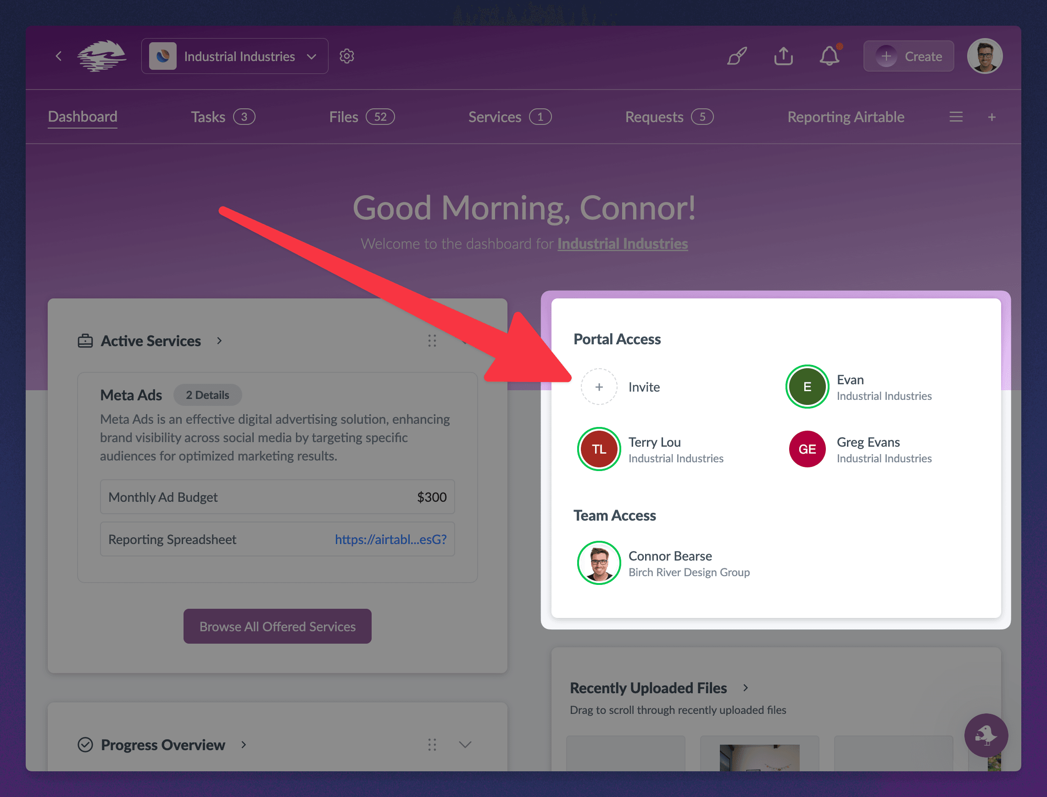
Task: Open the paintbrush customization icon
Action: tap(737, 56)
